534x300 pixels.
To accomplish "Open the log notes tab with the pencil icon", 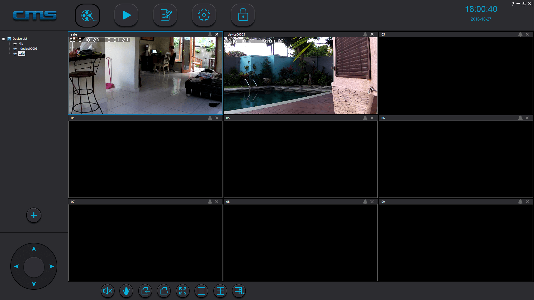I will [x=165, y=15].
